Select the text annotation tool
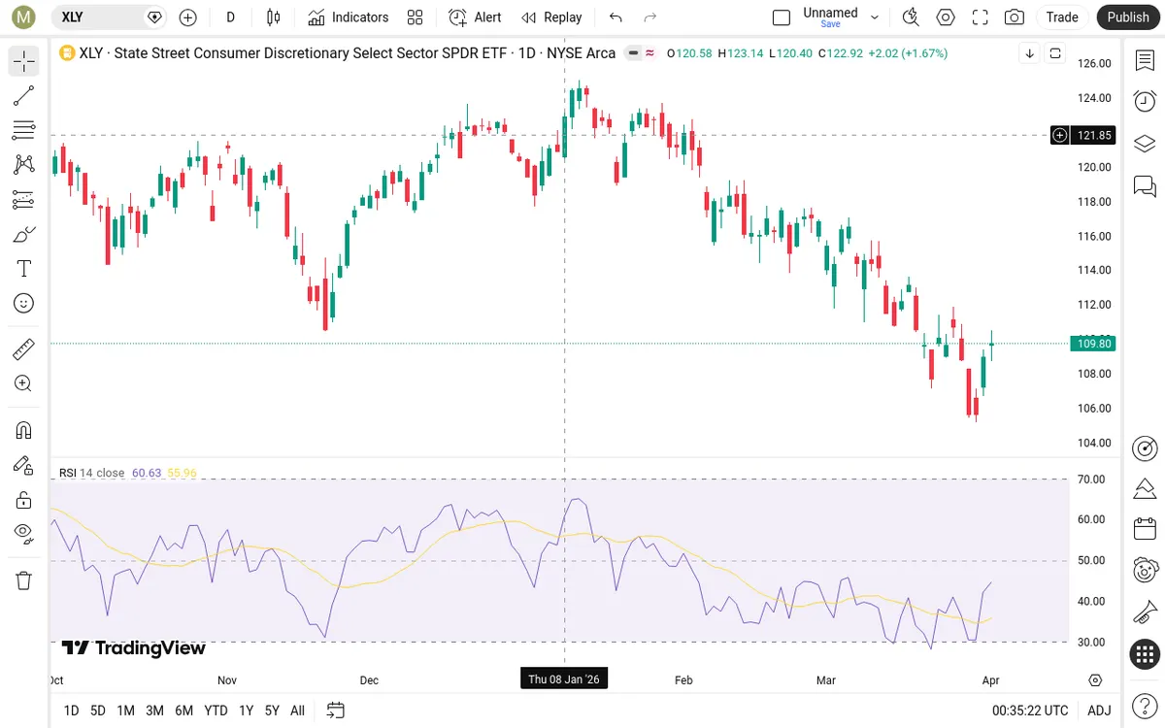The height and width of the screenshot is (728, 1165). (x=24, y=269)
